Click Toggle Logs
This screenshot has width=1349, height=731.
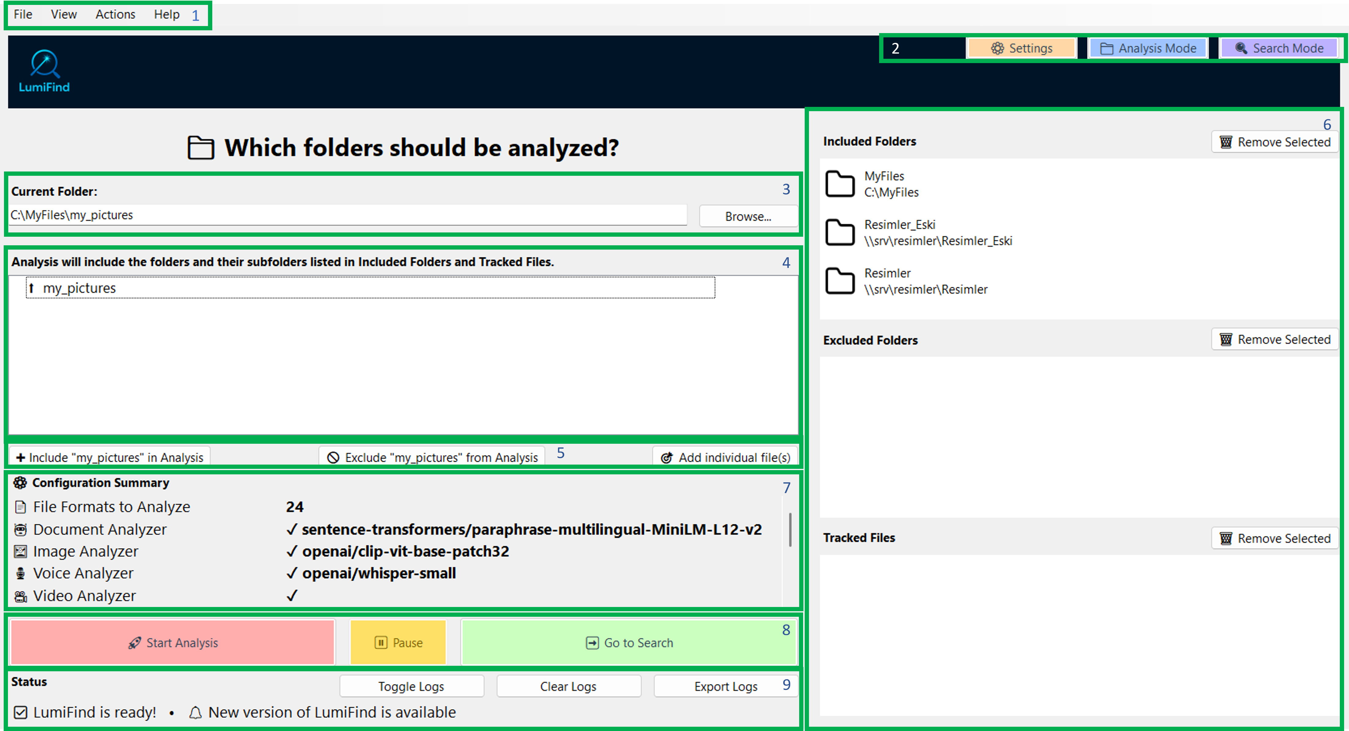point(412,687)
